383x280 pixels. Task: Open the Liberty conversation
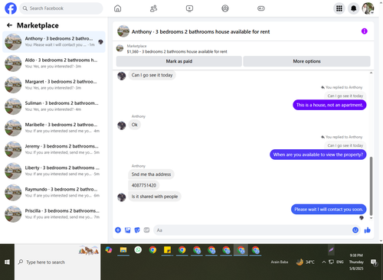(x=54, y=171)
